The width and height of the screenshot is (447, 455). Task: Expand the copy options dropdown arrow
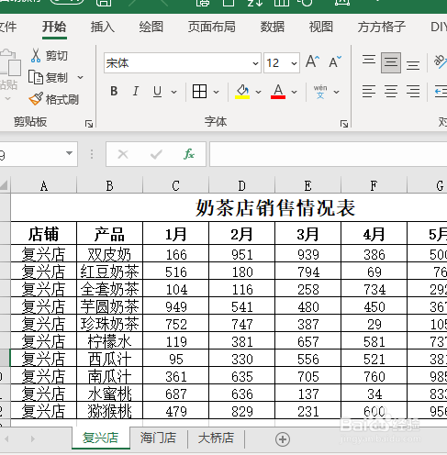(x=80, y=77)
